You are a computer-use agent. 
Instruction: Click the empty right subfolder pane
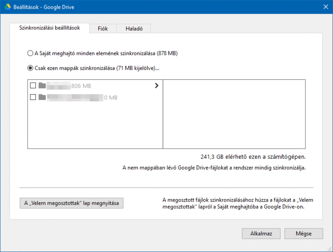(x=234, y=114)
